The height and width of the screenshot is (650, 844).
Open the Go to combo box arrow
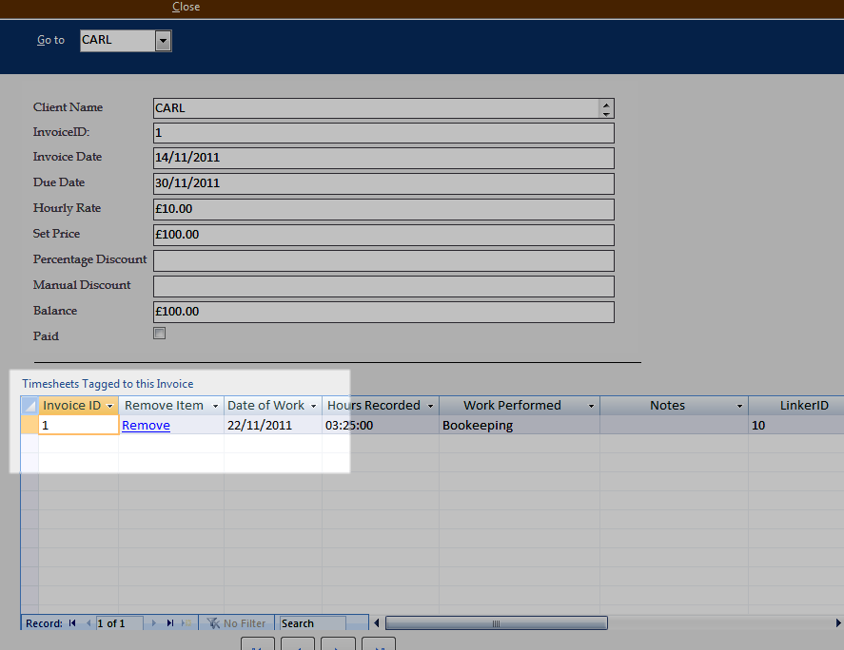163,41
